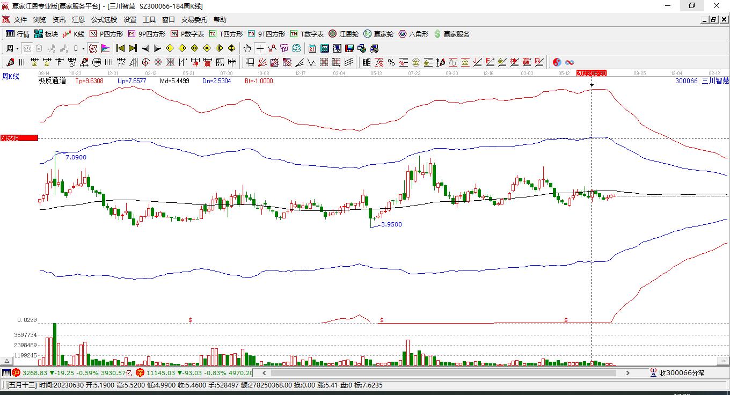Open the 行情 quotes view
Image resolution: width=730 pixels, height=395 pixels.
18,34
